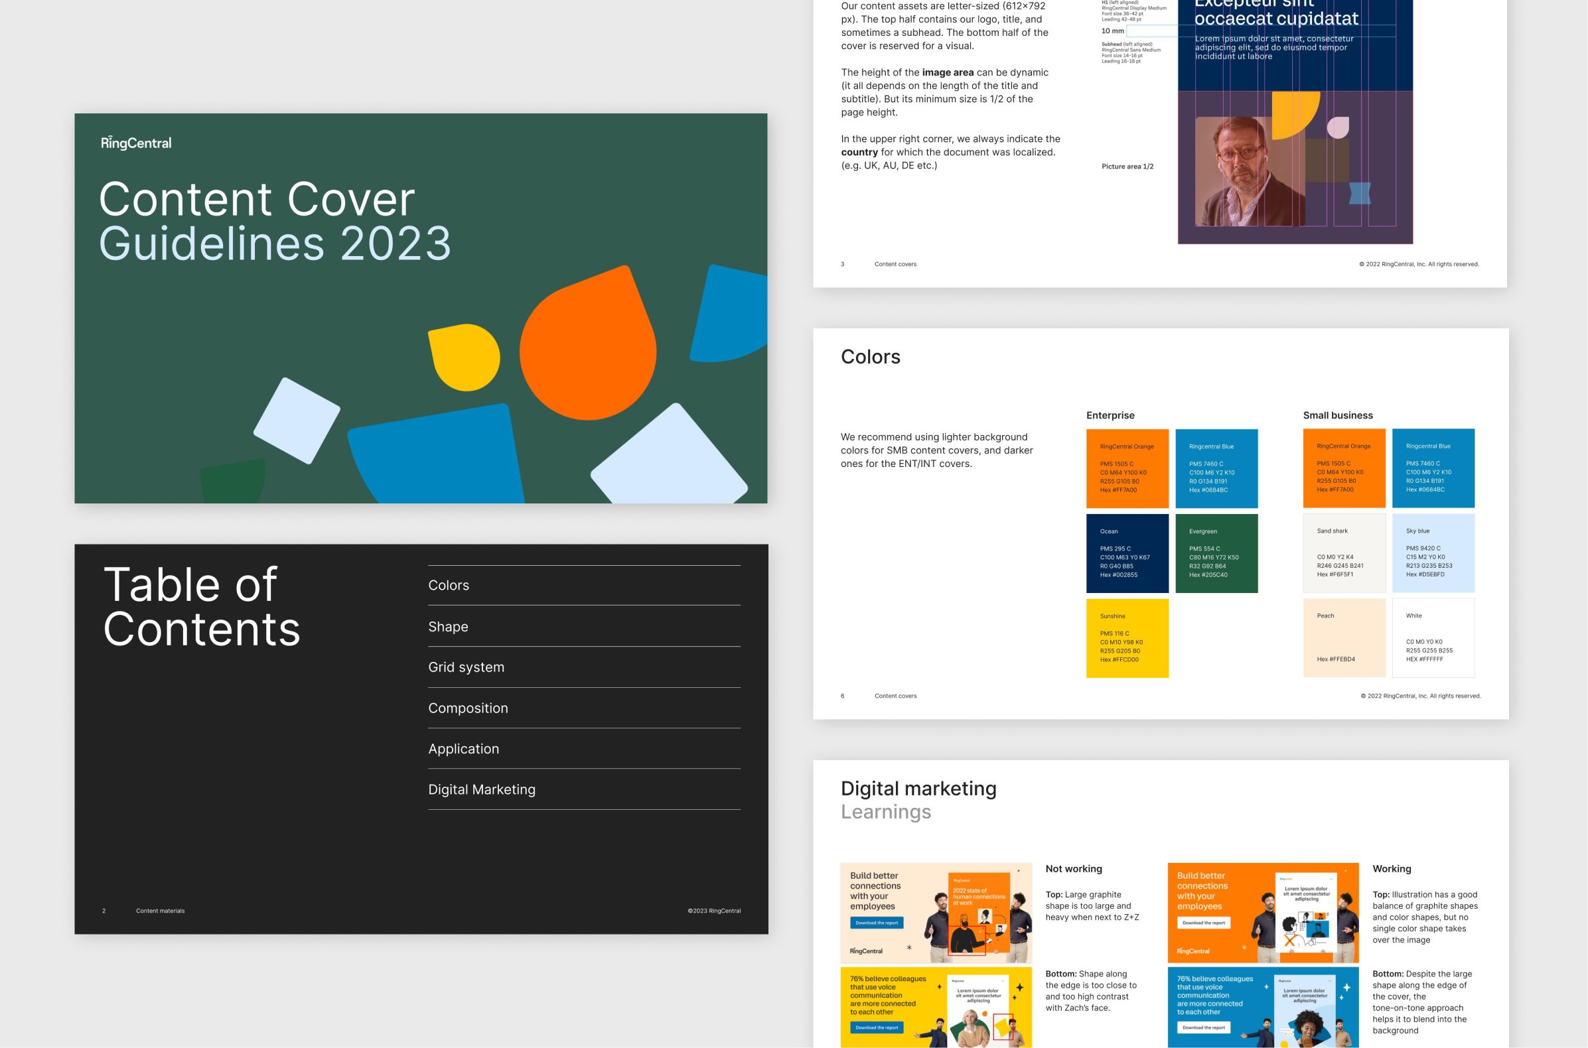1588x1048 pixels.
Task: Select the 'Colors' slide heading
Action: pyautogui.click(x=870, y=357)
